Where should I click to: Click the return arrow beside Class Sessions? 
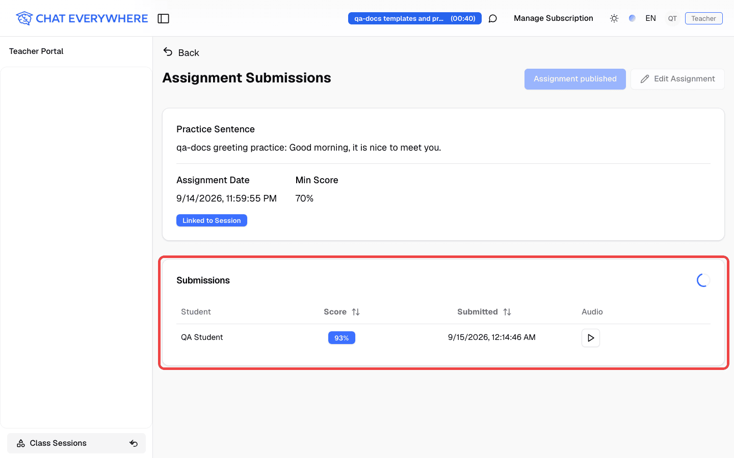coord(134,443)
